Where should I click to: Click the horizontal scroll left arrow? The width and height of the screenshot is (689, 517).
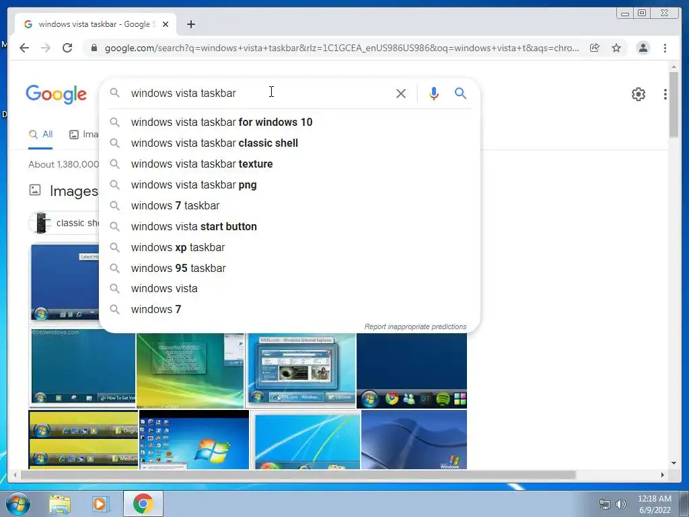[x=15, y=475]
